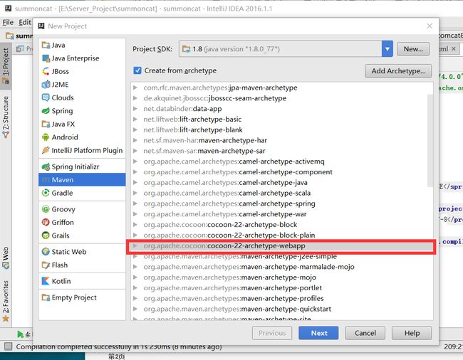Click the archetype list vertical scrollbar

[x=430, y=140]
